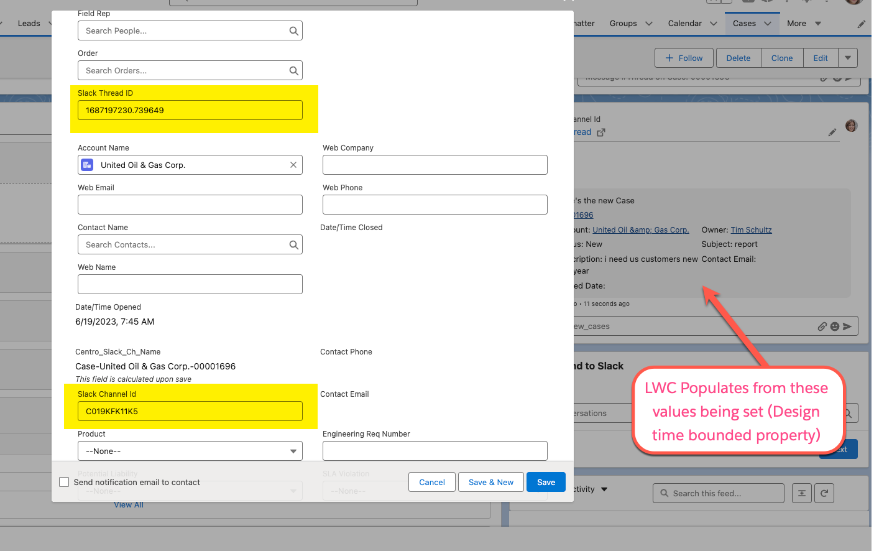874x551 pixels.
Task: Click the Field Rep Search People field
Action: click(x=190, y=30)
